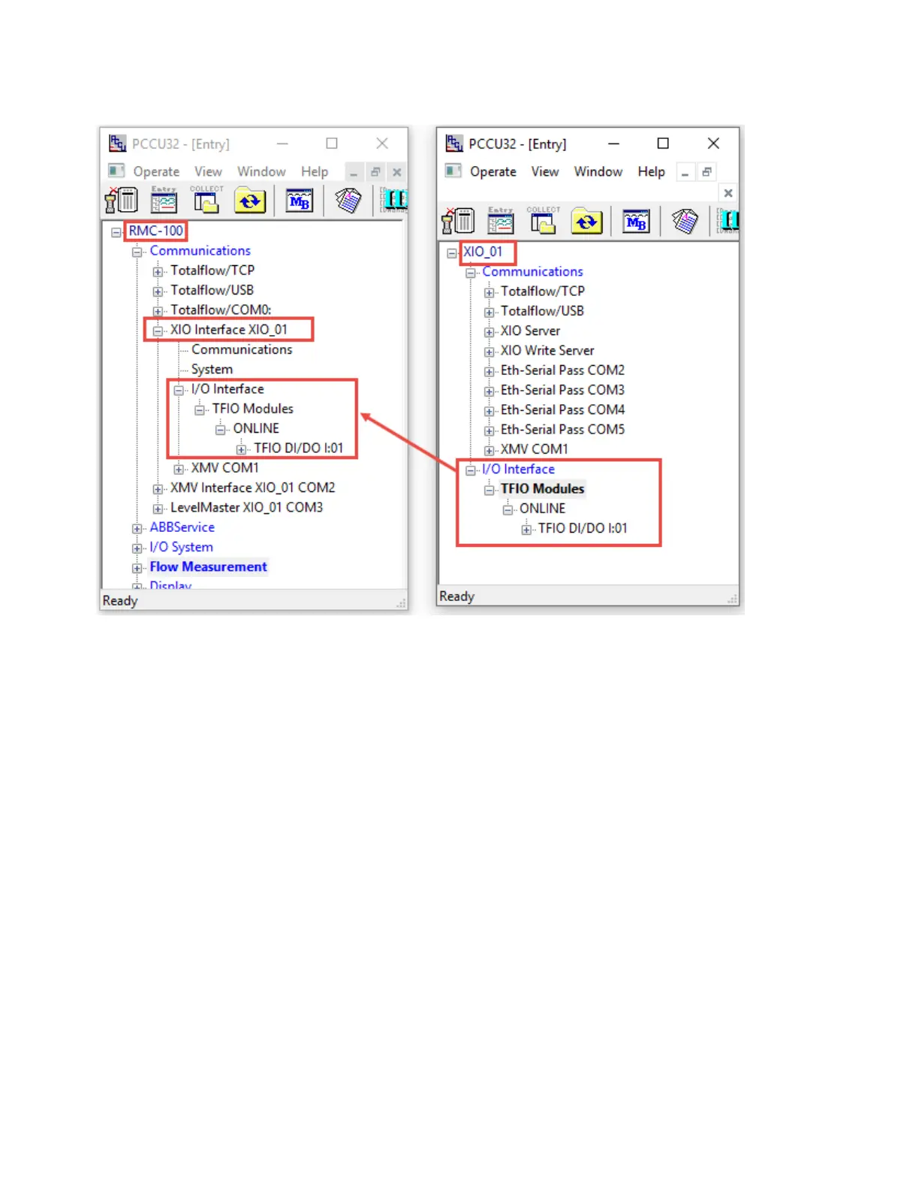Expand the I/O System node
919x1190 pixels.
[x=137, y=548]
